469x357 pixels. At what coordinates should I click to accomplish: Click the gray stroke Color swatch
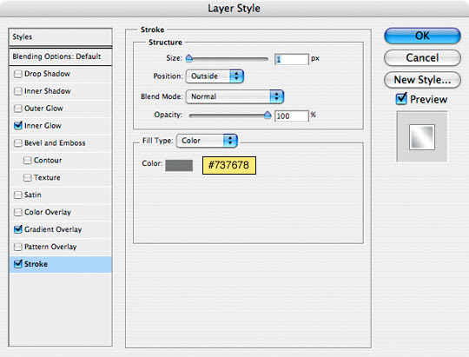point(179,166)
